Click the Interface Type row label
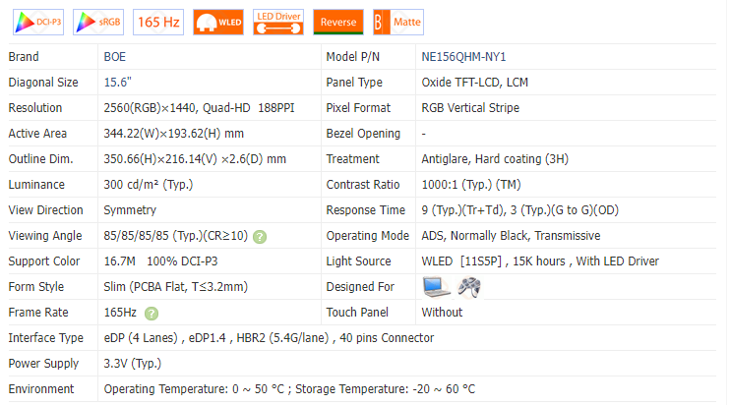 click(45, 338)
